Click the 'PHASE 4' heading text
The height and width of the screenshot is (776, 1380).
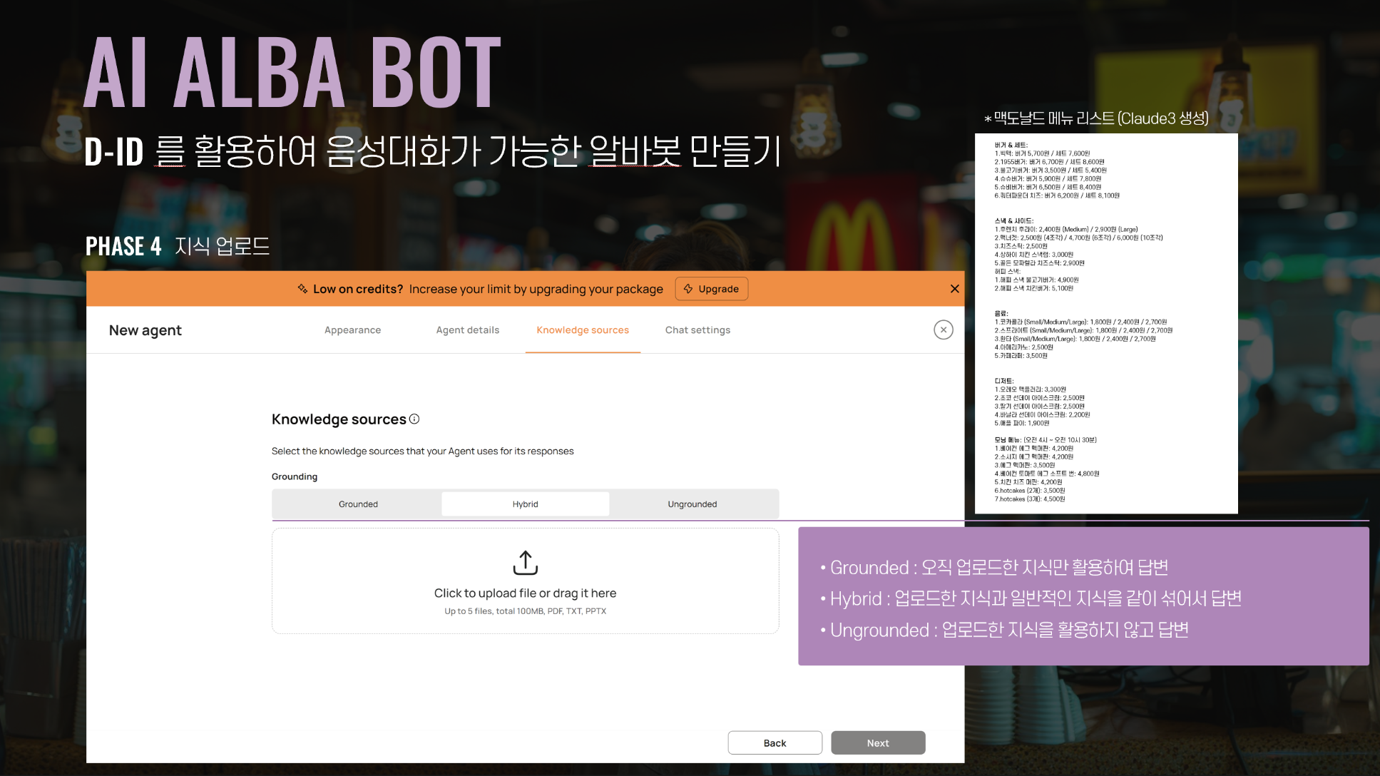click(x=123, y=246)
